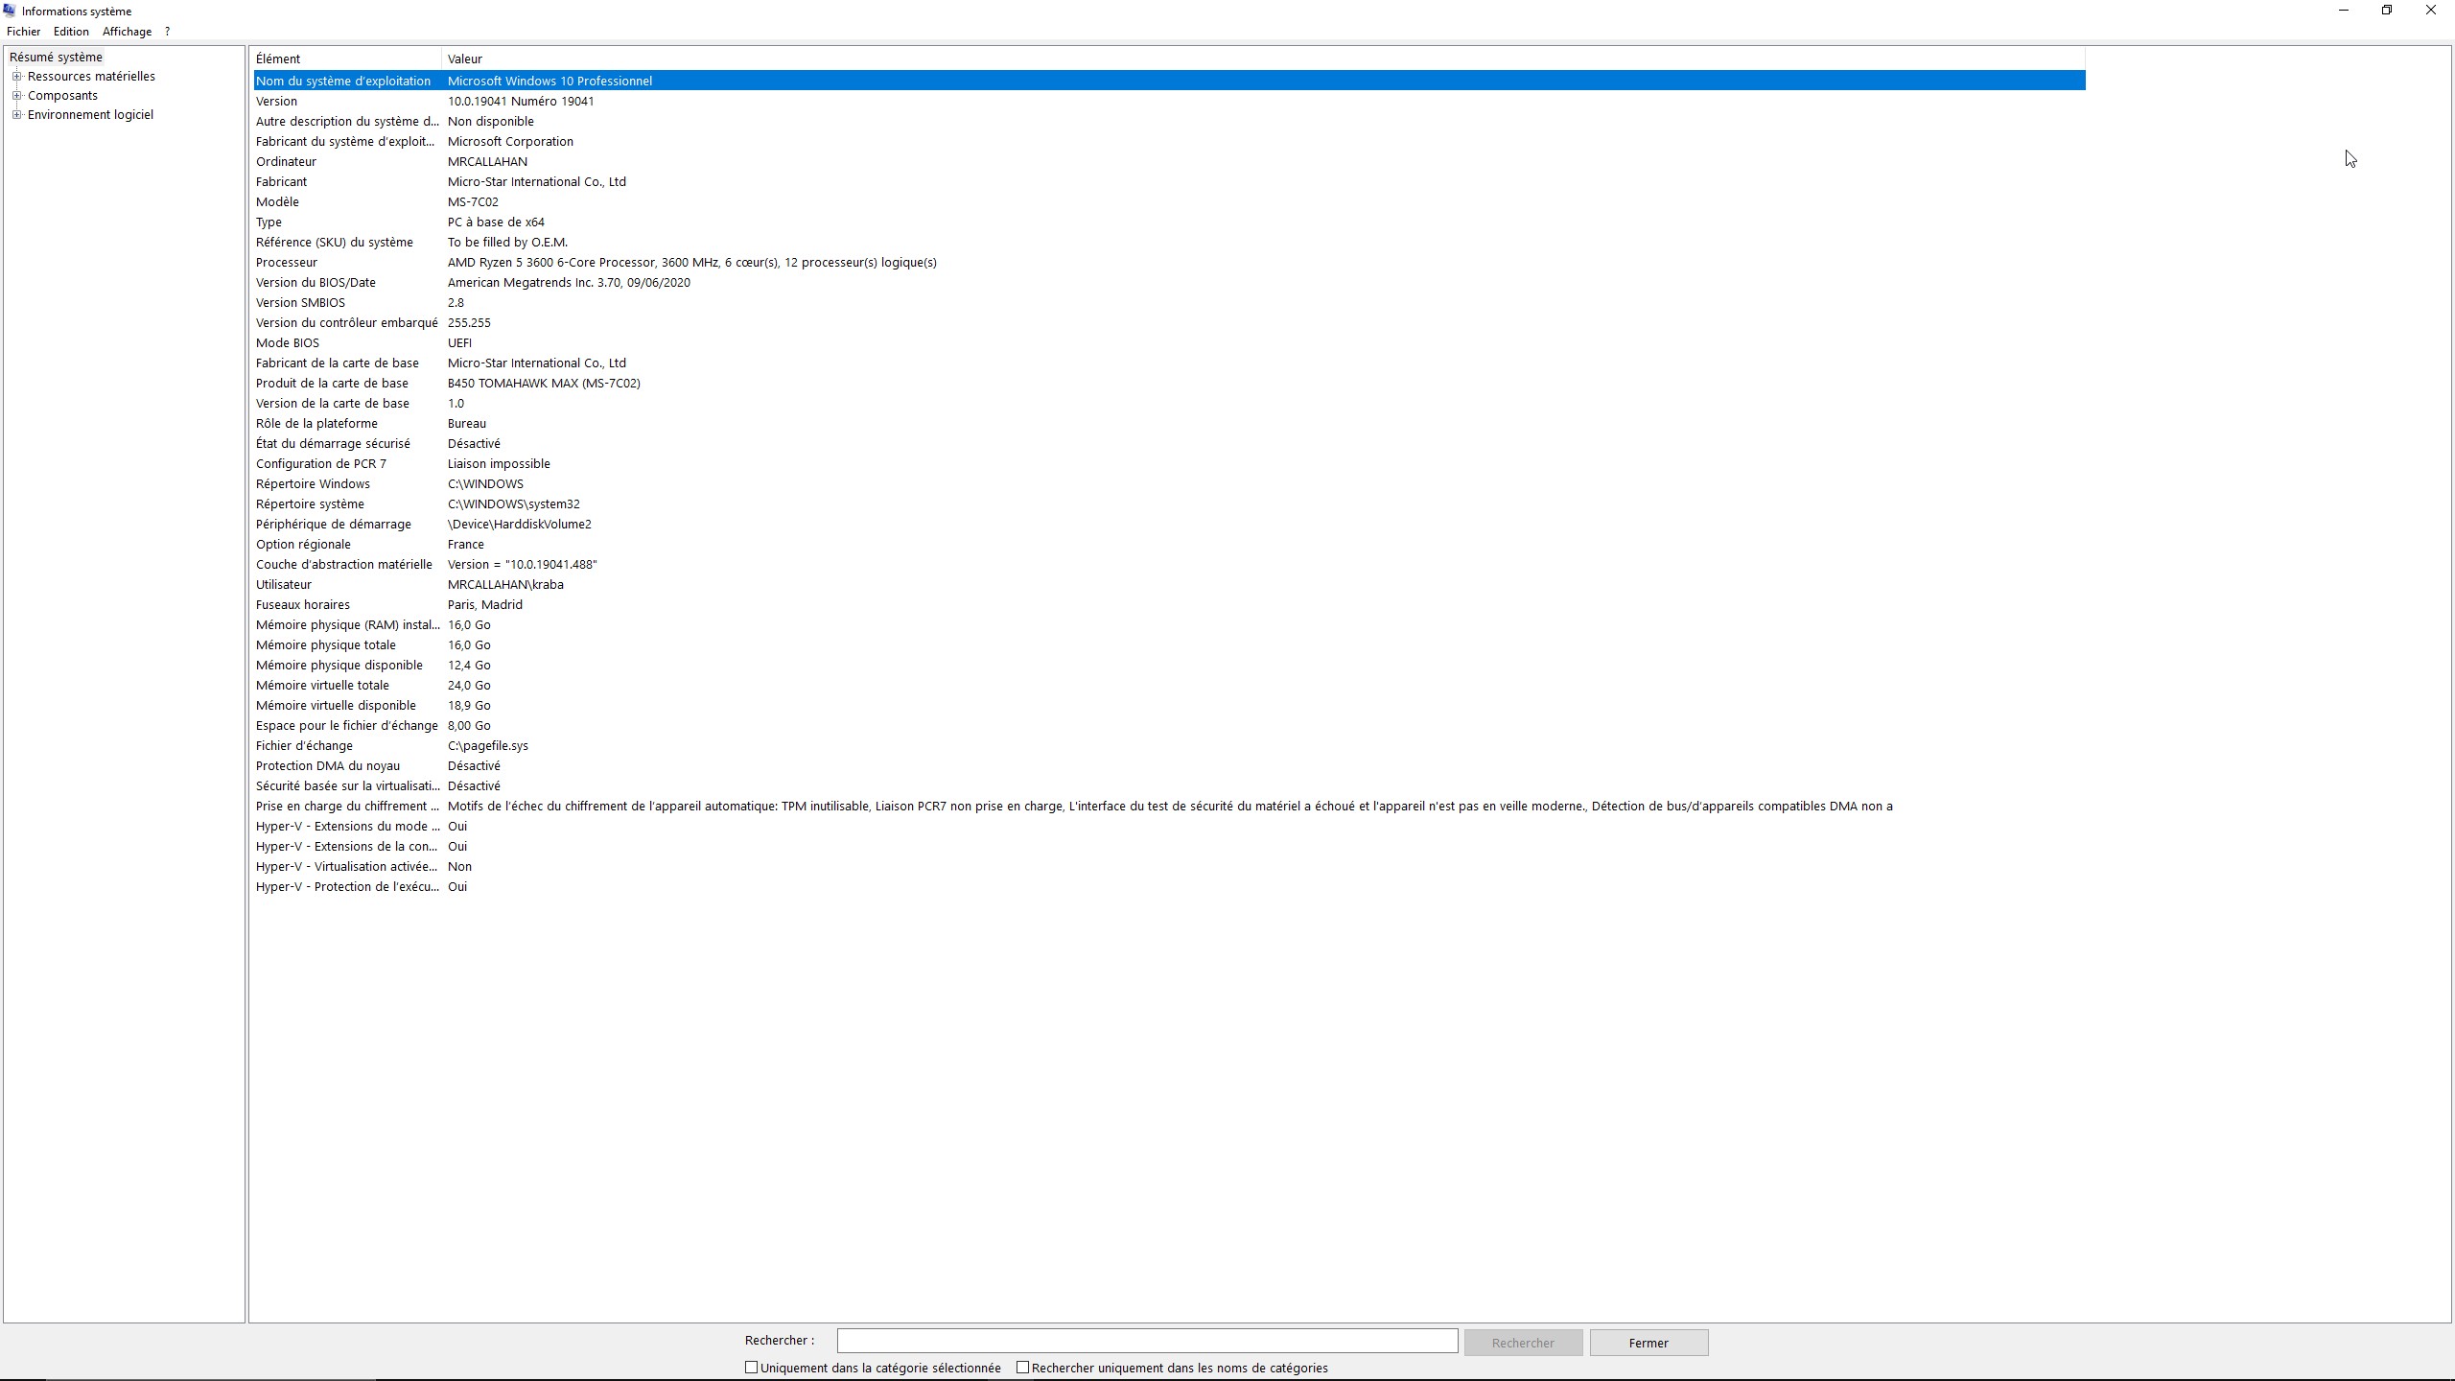Close the Informations système window
Screen dimensions: 2455x1381
(x=2431, y=11)
